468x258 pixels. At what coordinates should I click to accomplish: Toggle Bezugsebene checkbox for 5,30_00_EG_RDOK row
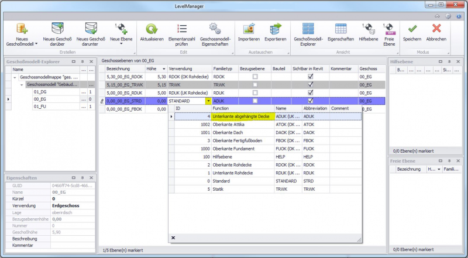pos(254,77)
